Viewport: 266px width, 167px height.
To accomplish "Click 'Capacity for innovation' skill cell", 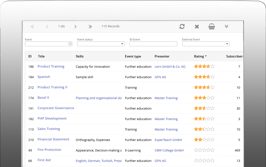I will 93,67.
